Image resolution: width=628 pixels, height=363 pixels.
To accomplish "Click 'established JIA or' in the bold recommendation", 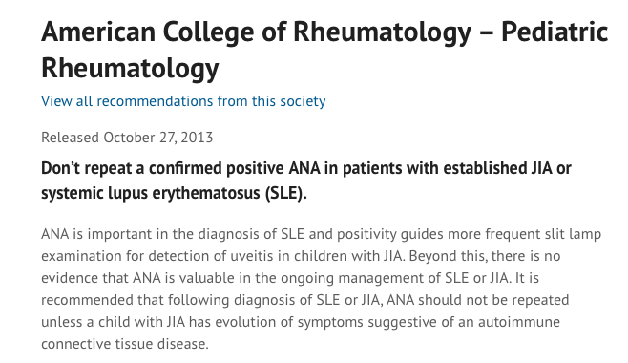I will pos(489,168).
